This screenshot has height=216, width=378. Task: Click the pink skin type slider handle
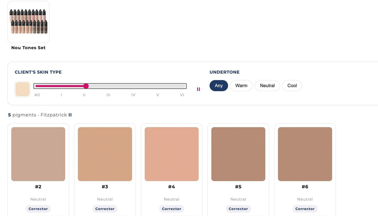point(86,86)
